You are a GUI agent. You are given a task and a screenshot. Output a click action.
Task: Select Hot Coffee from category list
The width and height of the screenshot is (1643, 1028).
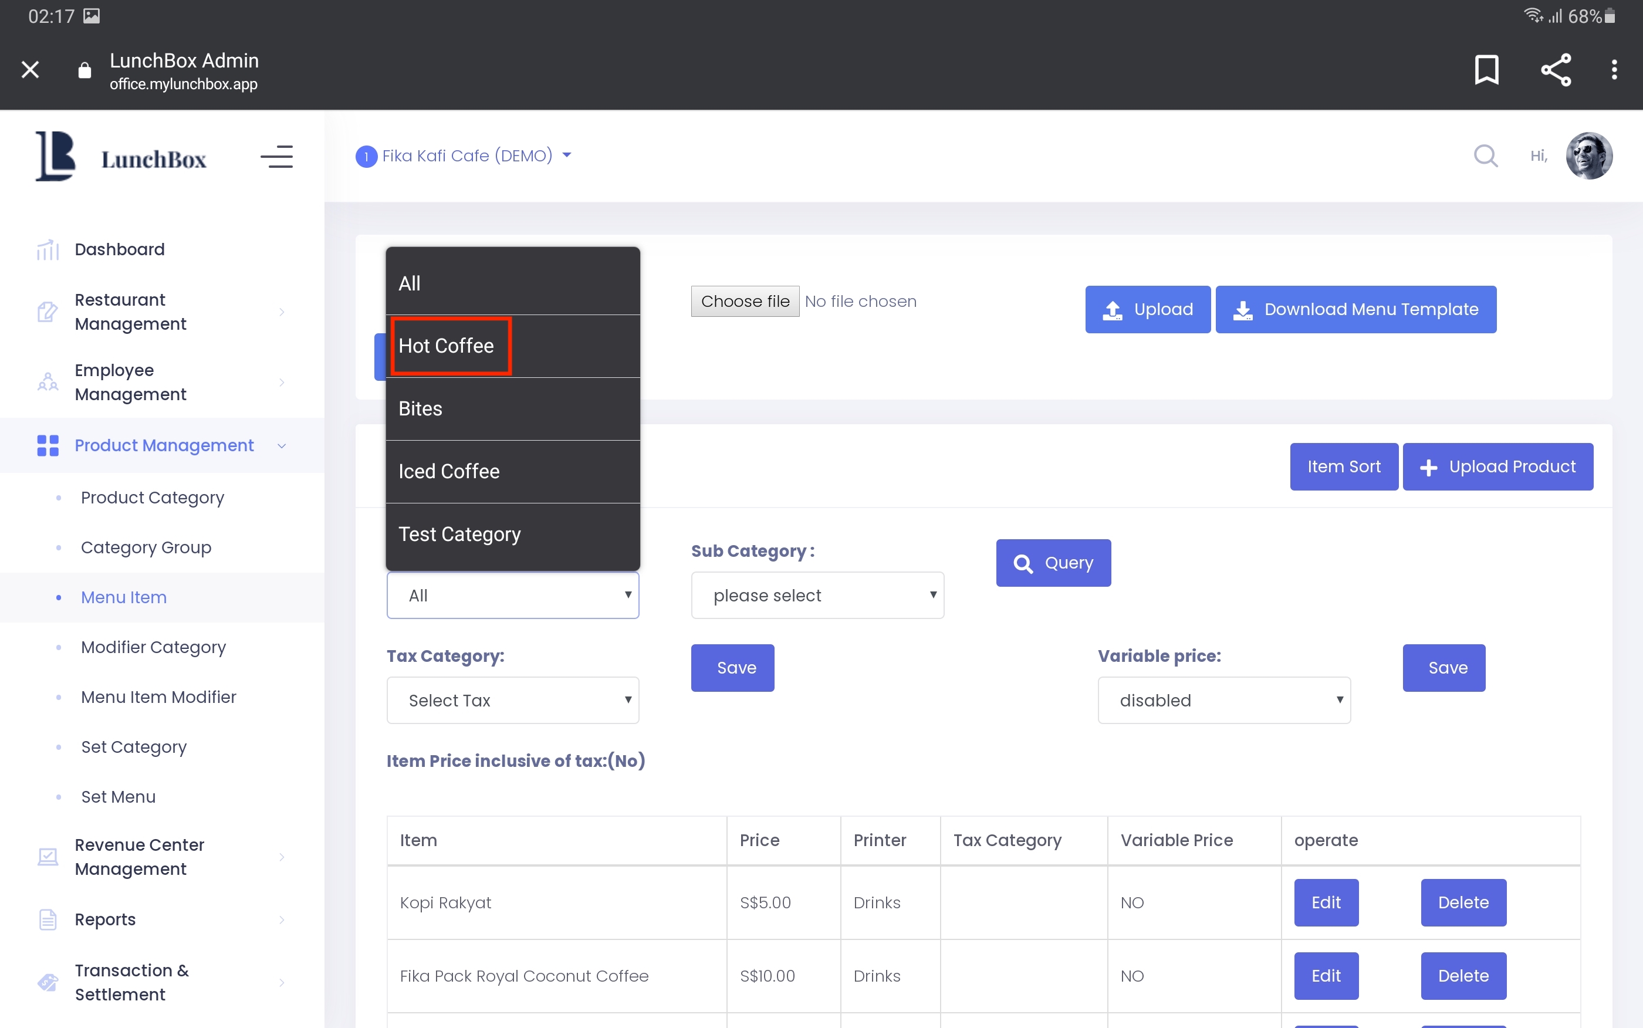click(x=447, y=346)
